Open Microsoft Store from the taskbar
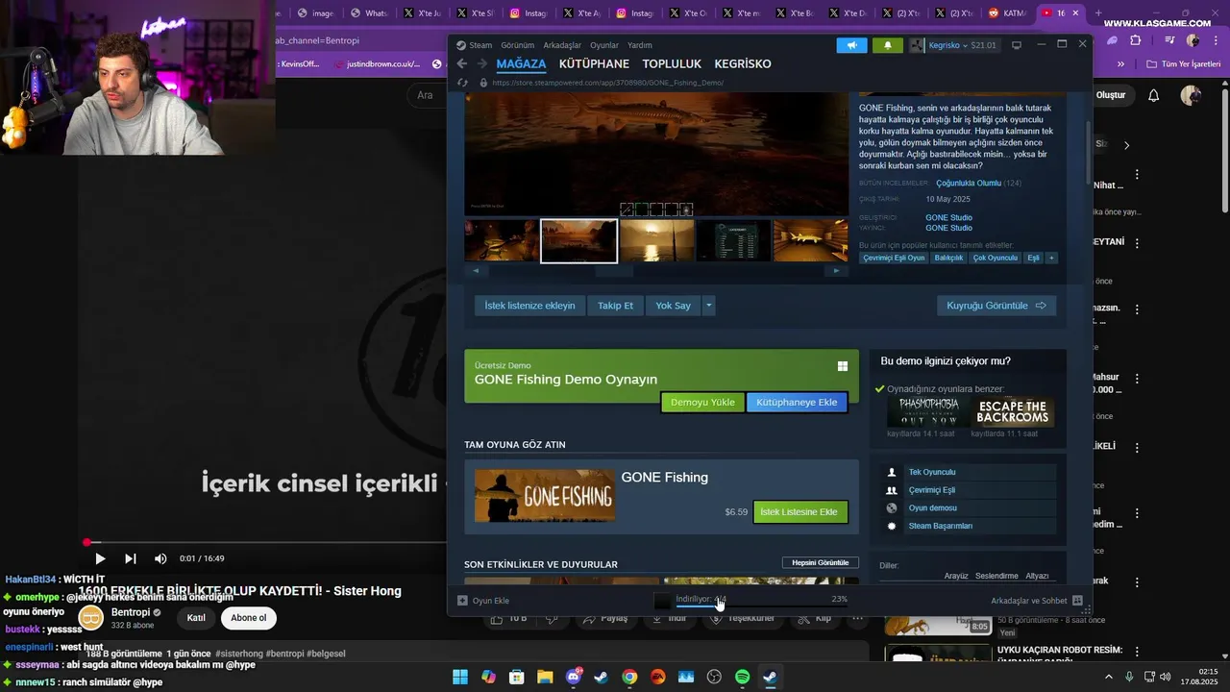Viewport: 1230px width, 692px height. pyautogui.click(x=517, y=677)
